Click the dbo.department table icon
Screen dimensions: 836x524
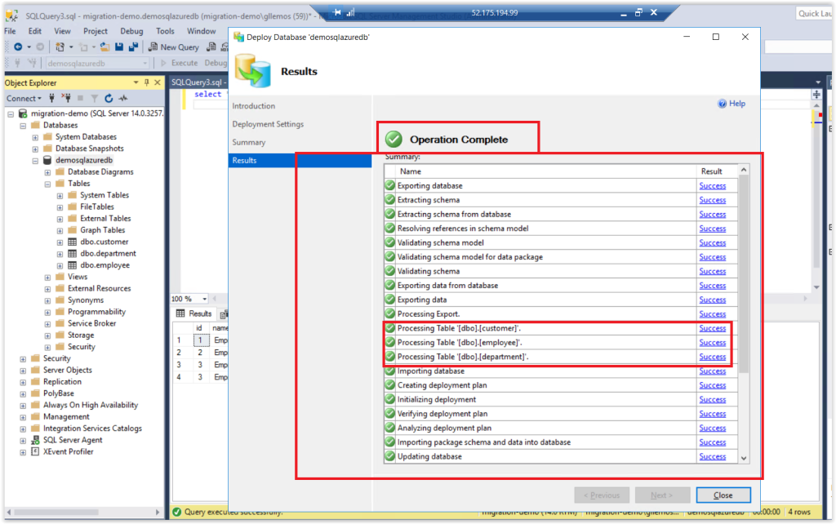(72, 254)
